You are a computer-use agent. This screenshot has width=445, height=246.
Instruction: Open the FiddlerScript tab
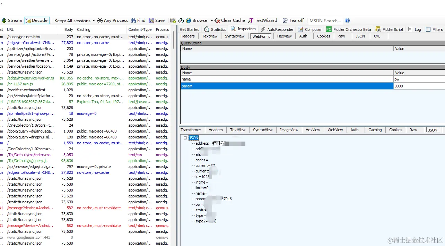[389, 29]
